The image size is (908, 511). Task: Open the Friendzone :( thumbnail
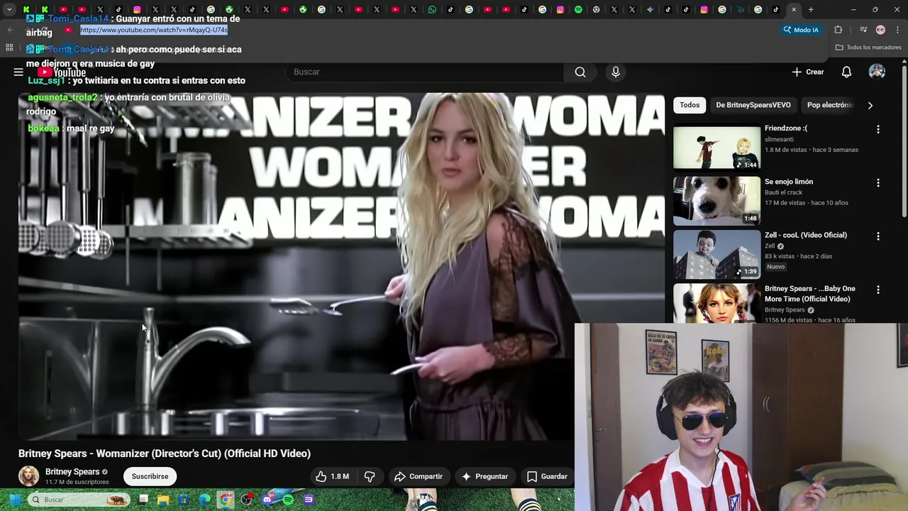coord(716,148)
